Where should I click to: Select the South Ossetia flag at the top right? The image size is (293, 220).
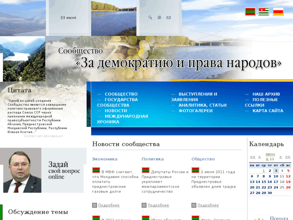click(278, 12)
